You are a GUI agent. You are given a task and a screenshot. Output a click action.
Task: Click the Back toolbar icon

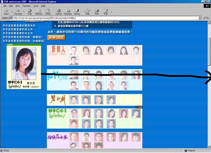(6, 12)
